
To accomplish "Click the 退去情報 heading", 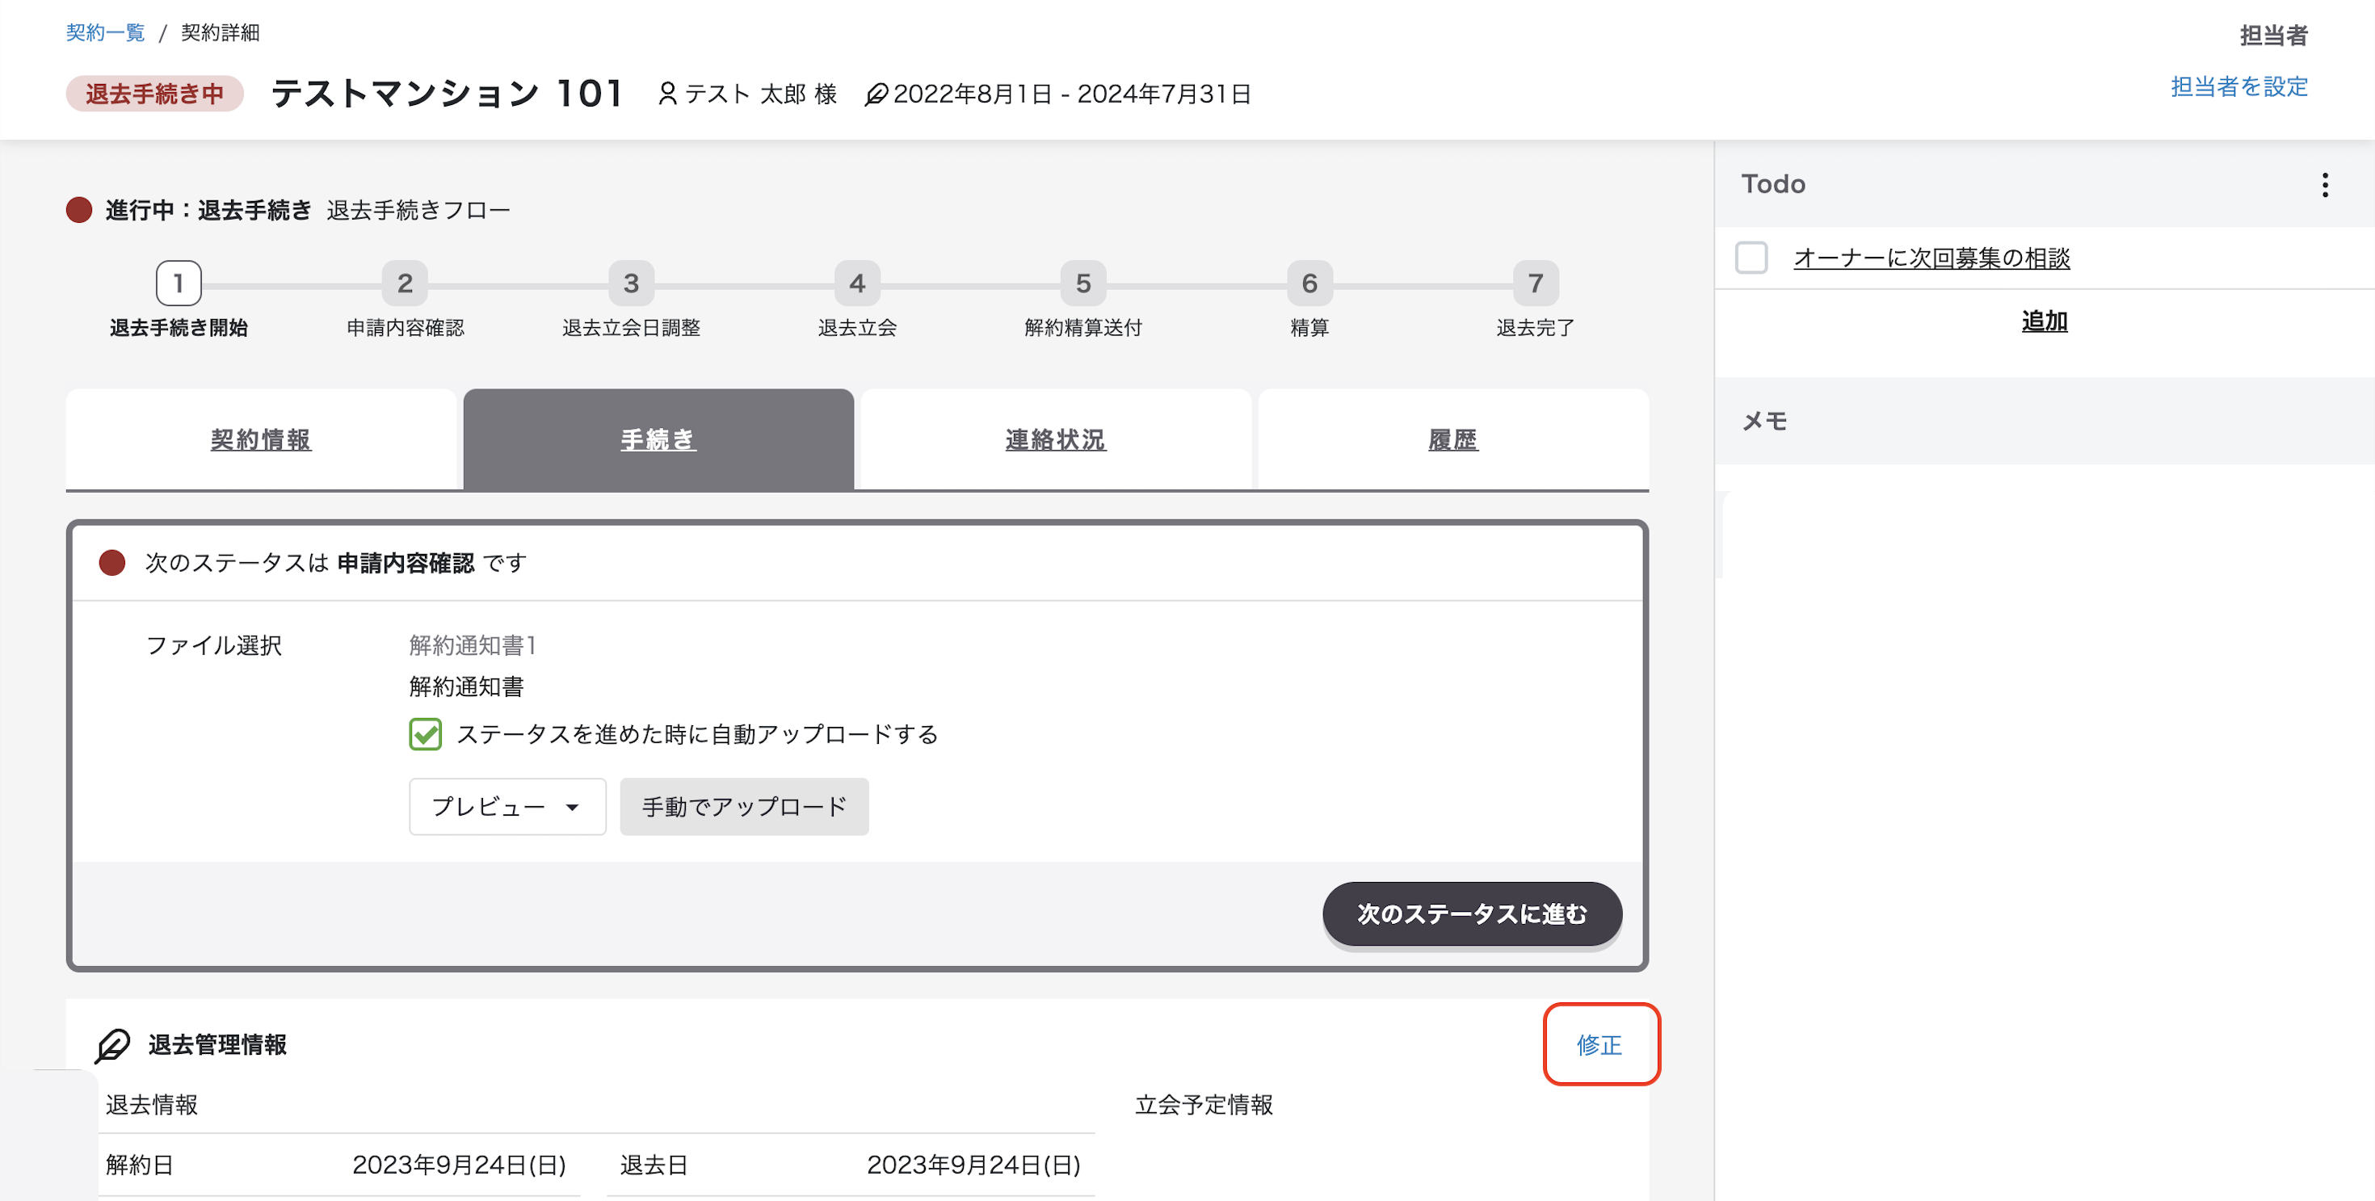I will click(x=152, y=1105).
